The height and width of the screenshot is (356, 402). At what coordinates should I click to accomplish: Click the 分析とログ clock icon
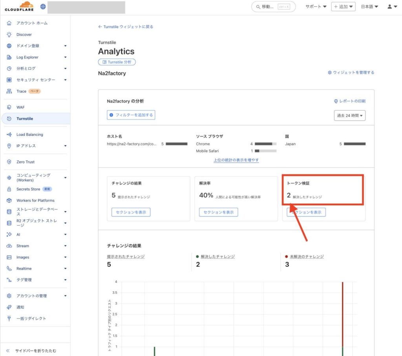point(9,68)
